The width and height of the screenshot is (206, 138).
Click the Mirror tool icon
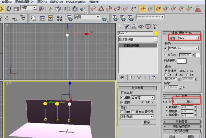67,9
